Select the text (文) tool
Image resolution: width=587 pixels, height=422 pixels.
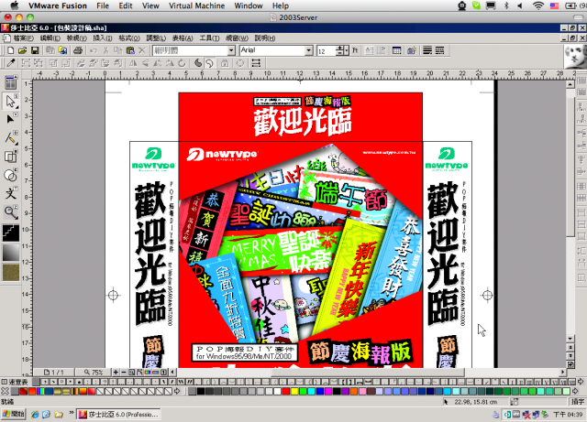(x=10, y=193)
